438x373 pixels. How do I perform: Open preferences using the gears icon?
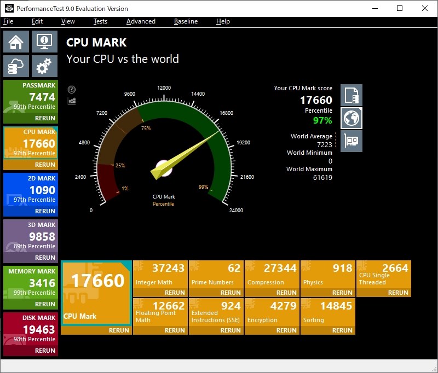coord(44,66)
